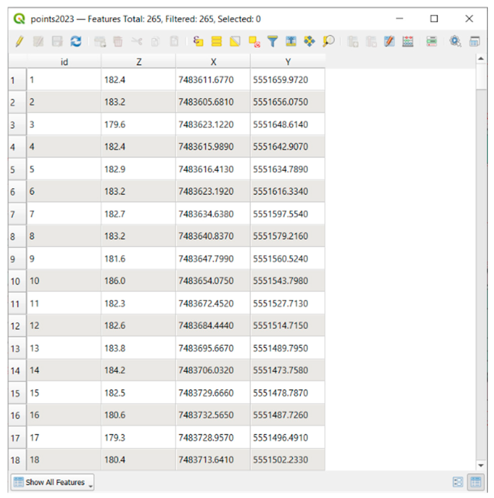Zoom map to selected rows
The image size is (494, 498).
[x=328, y=41]
